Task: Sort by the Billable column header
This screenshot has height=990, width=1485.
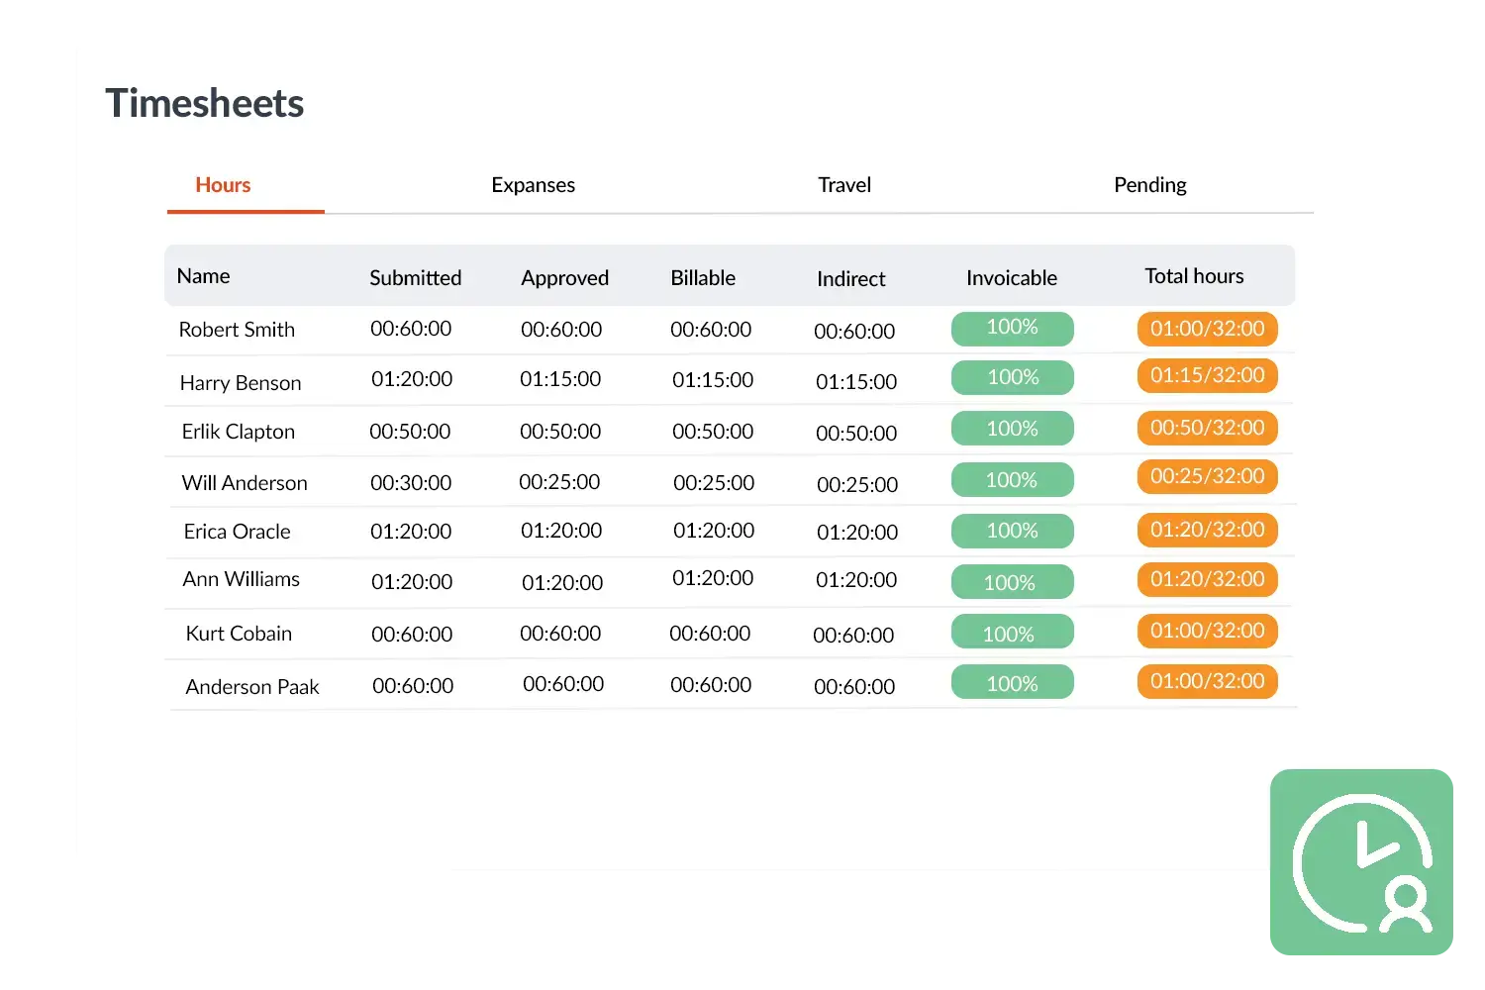Action: pyautogui.click(x=703, y=278)
